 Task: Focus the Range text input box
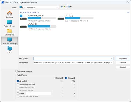(x=39, y=93)
